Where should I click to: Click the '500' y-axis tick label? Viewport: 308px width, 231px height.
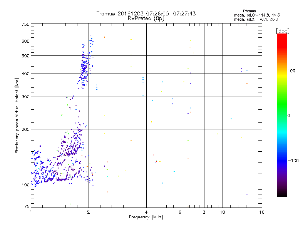coord(25,56)
